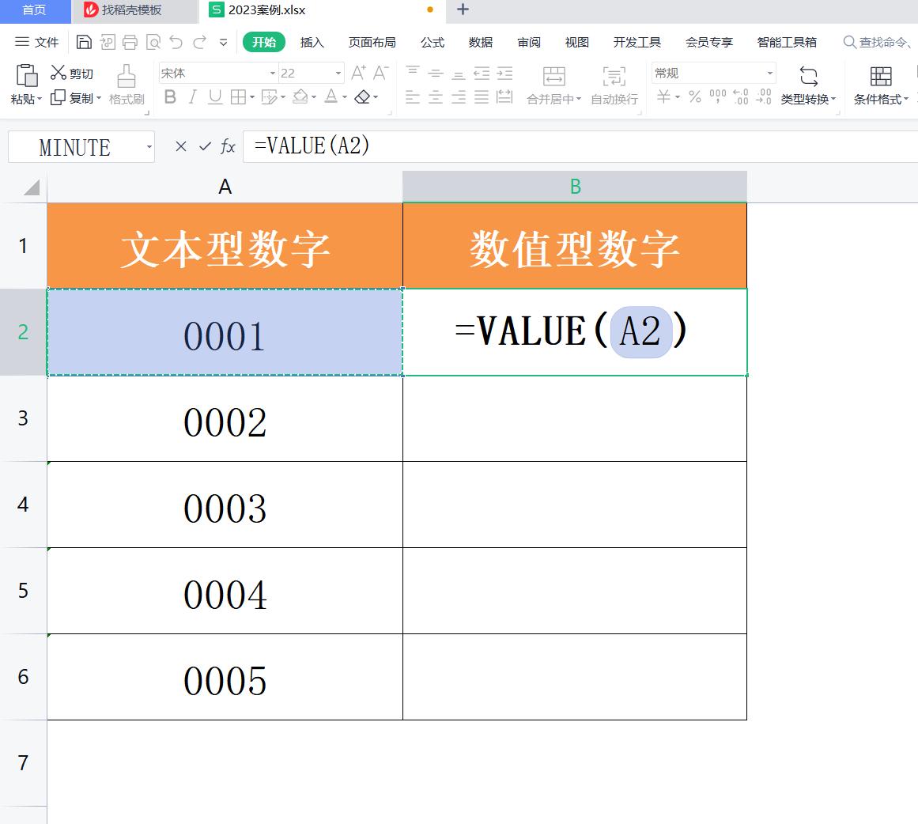The image size is (918, 824).
Task: Open the font name dropdown (宋体)
Action: (274, 74)
